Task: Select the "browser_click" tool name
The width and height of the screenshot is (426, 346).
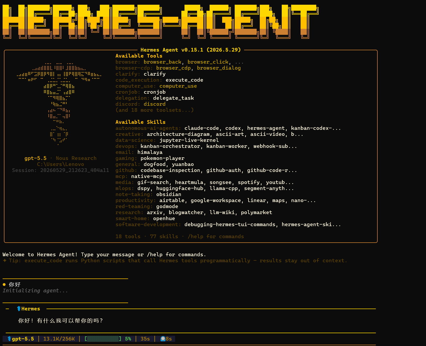Action: (208, 62)
